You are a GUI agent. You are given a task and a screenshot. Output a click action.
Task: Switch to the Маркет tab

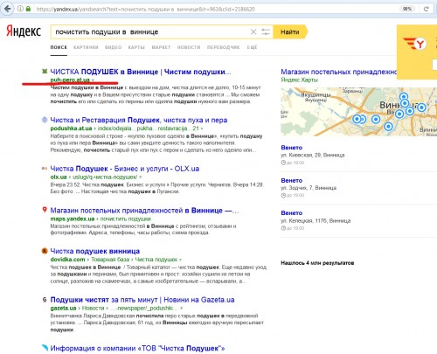(161, 47)
